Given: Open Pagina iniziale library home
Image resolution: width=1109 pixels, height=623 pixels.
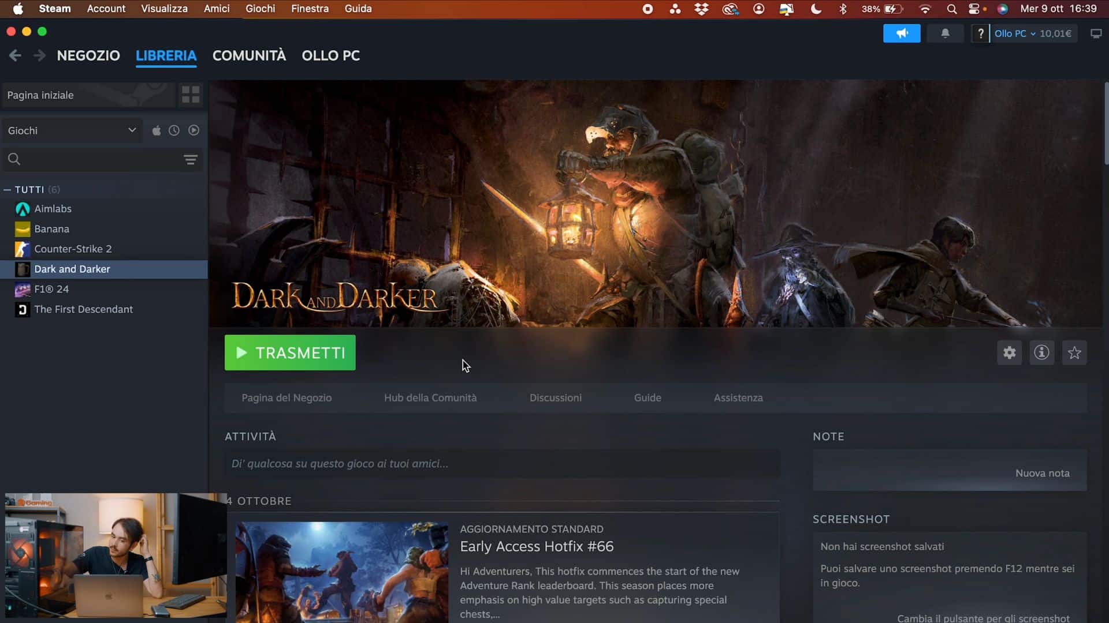Looking at the screenshot, I should point(88,95).
